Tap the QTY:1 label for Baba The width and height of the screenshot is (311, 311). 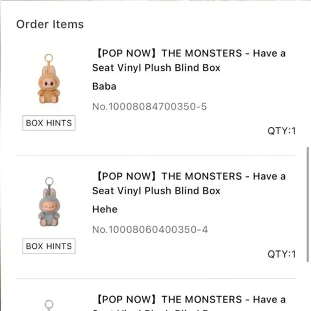point(282,131)
